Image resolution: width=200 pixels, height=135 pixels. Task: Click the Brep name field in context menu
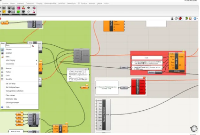click(18, 46)
